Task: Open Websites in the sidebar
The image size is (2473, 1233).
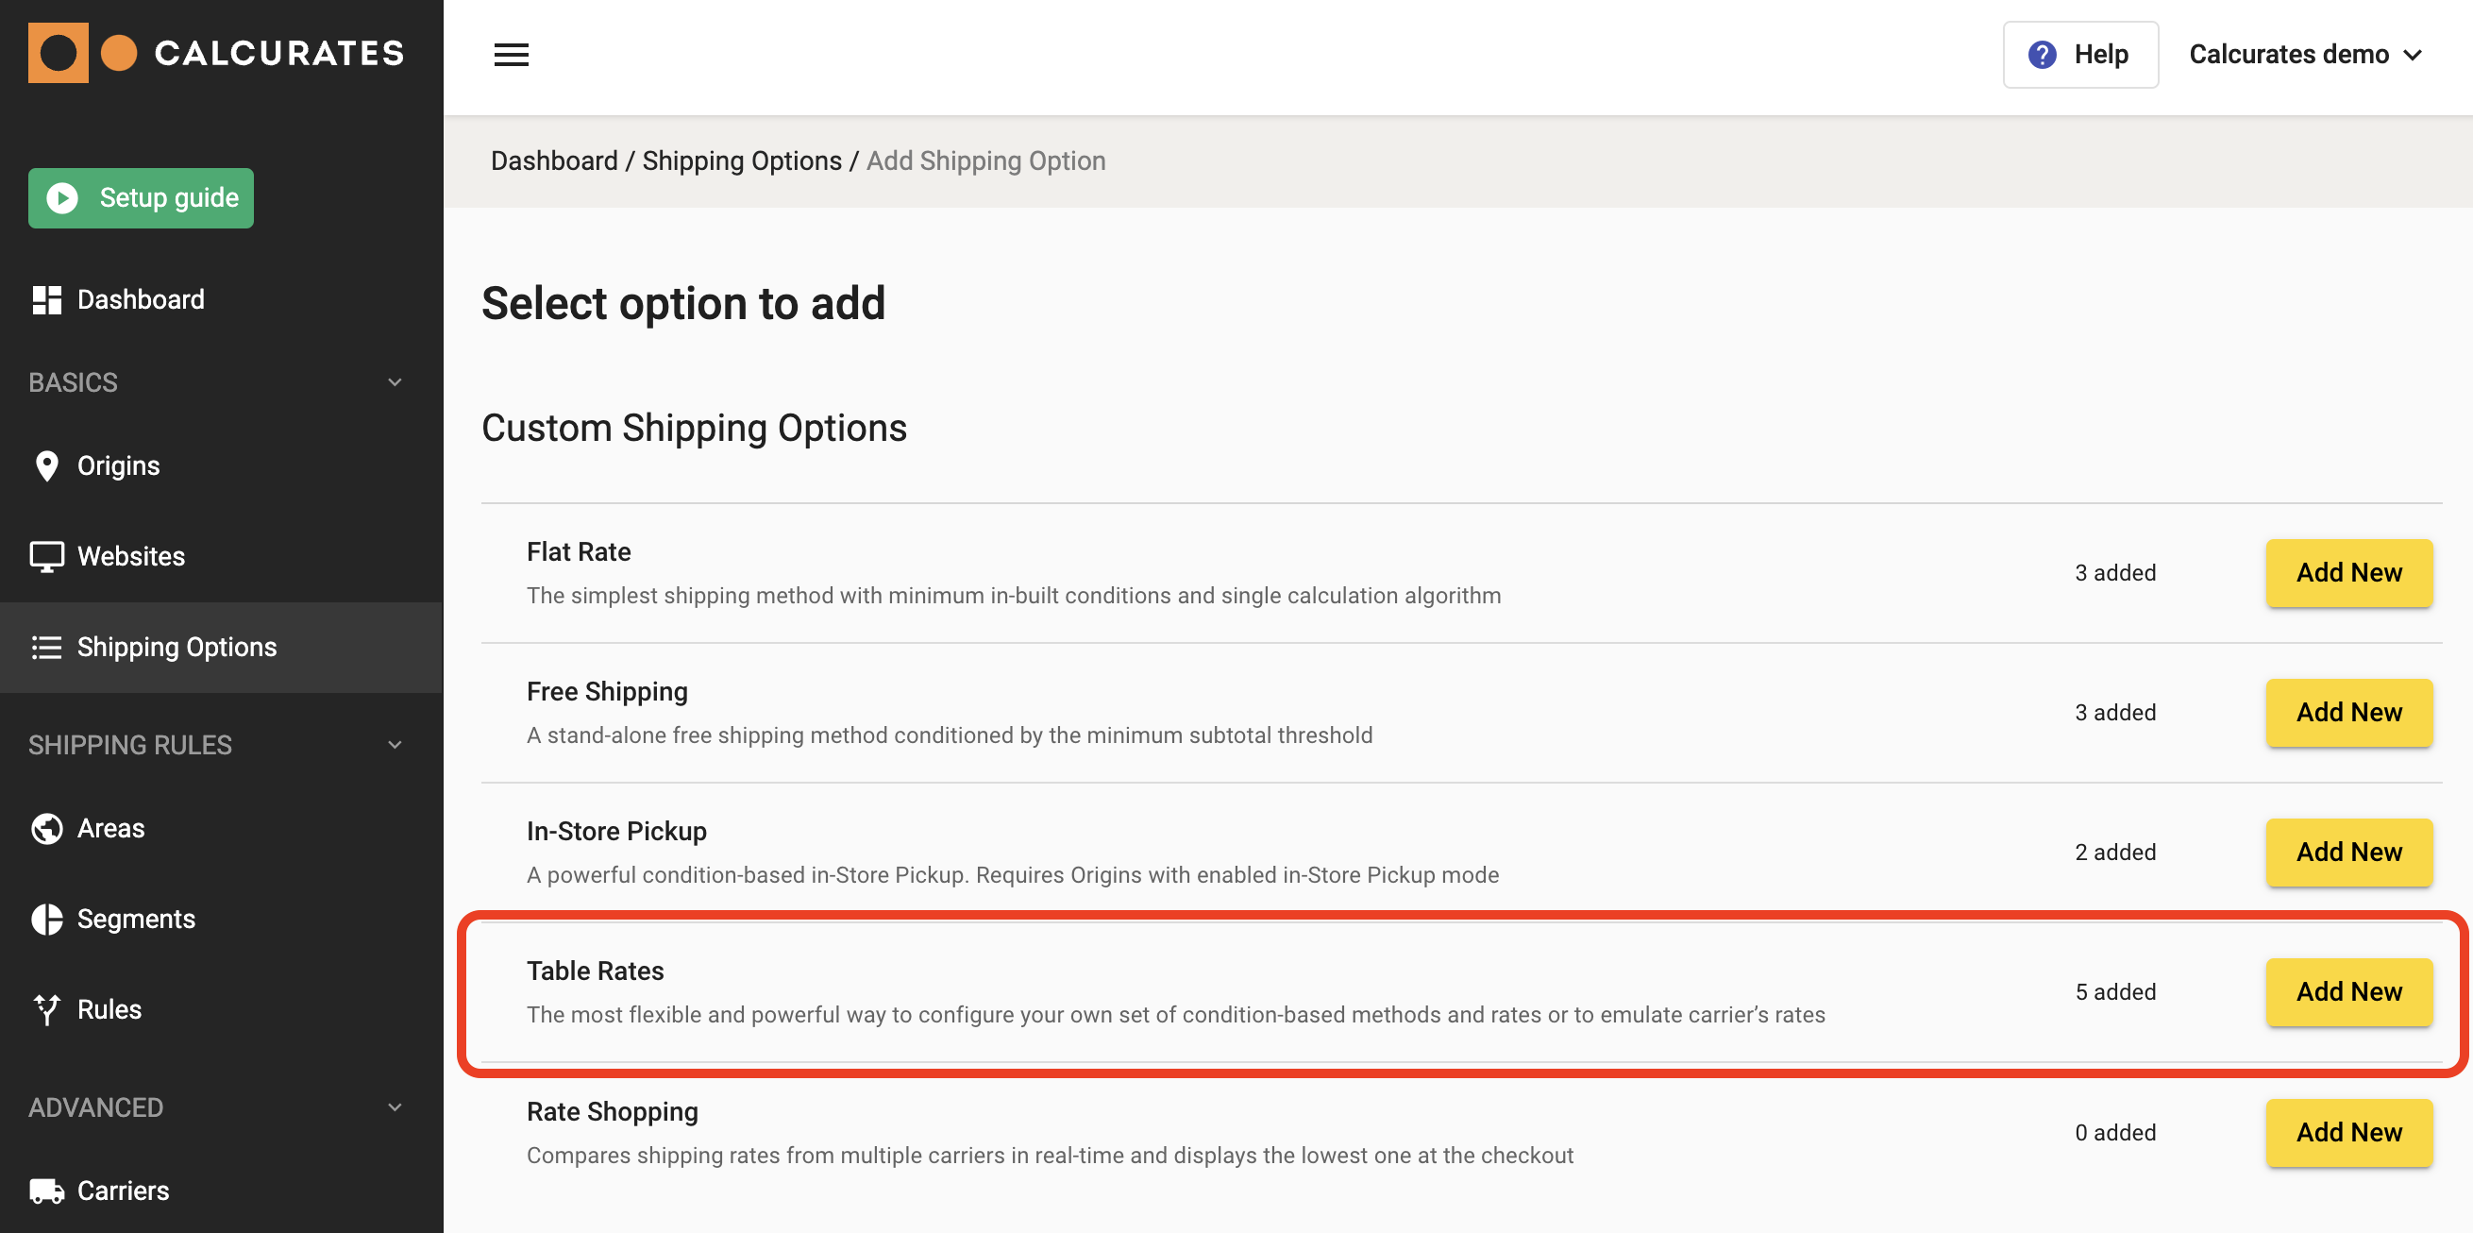Action: pos(222,556)
